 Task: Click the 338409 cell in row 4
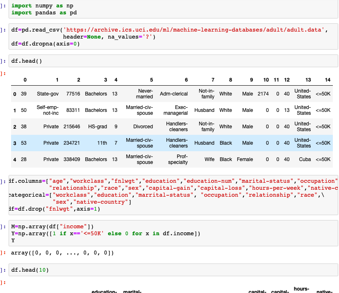(72, 159)
